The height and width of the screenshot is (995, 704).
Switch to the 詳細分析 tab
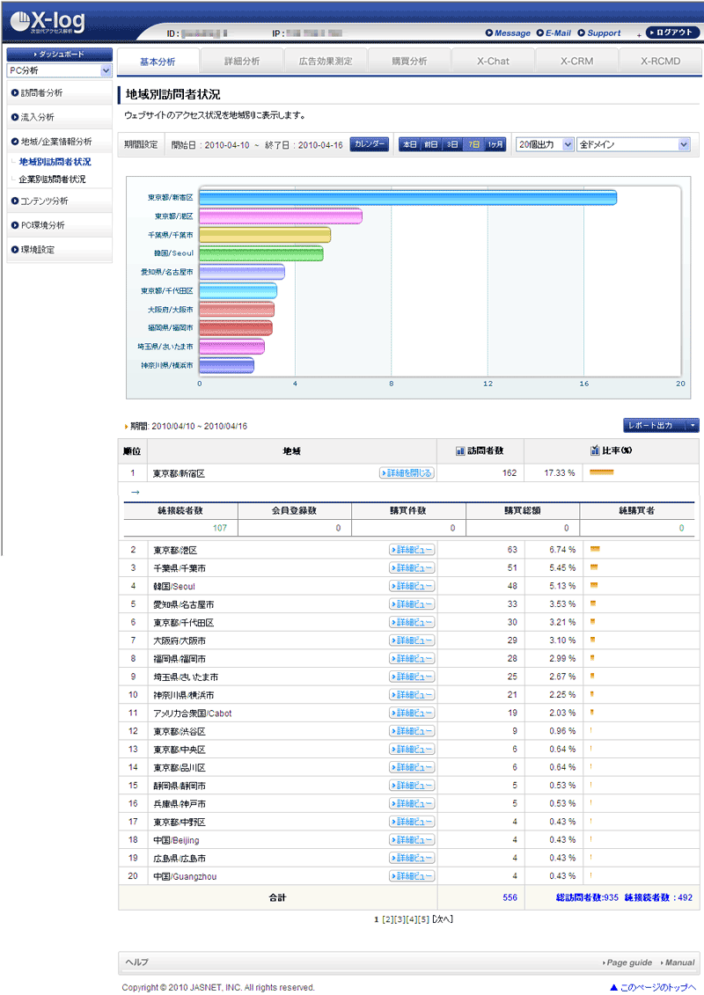(x=241, y=62)
